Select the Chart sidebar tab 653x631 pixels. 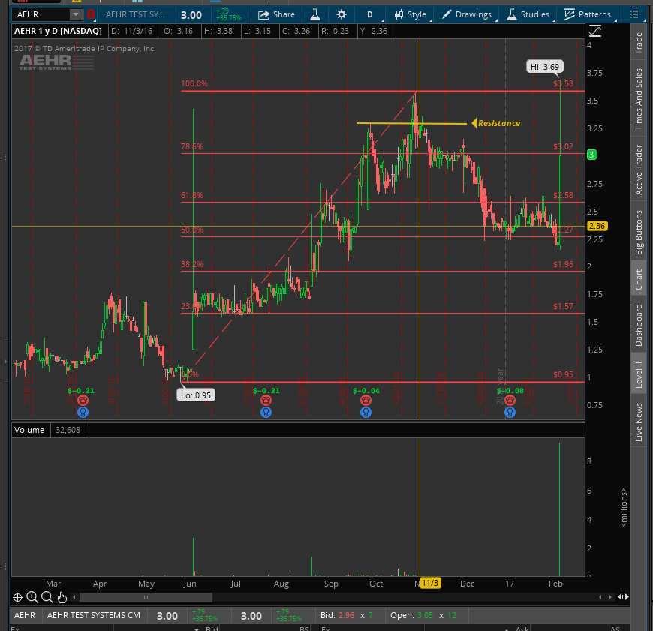[639, 279]
